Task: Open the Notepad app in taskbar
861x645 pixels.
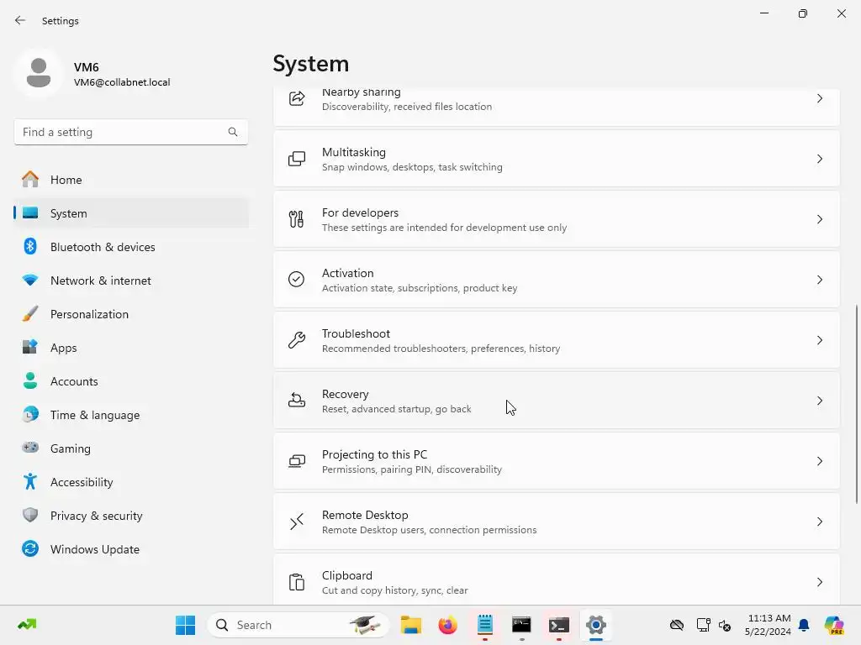Action: [x=485, y=625]
